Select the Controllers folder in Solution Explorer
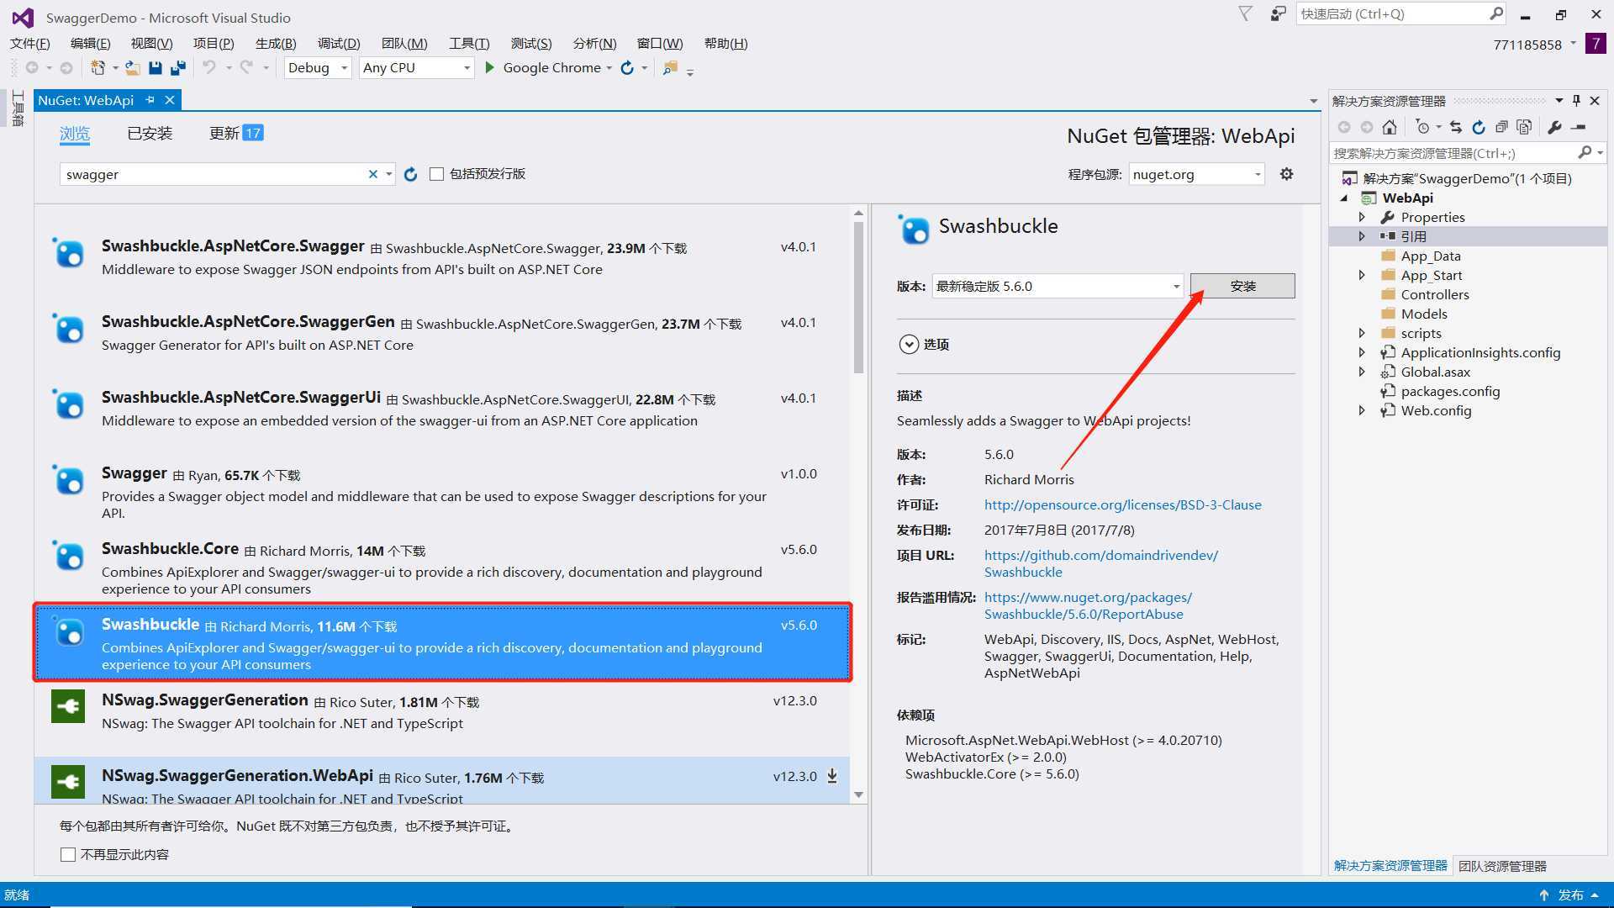The height and width of the screenshot is (908, 1614). (x=1435, y=294)
